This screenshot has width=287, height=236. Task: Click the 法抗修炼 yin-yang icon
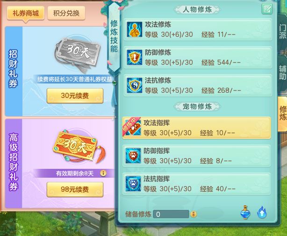click(x=135, y=85)
